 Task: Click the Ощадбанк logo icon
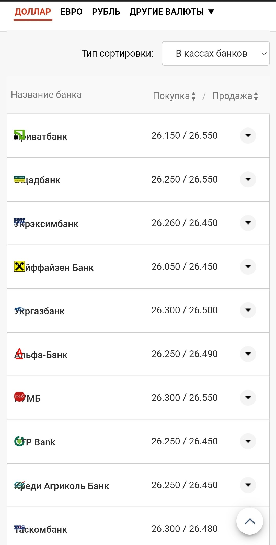(x=19, y=179)
